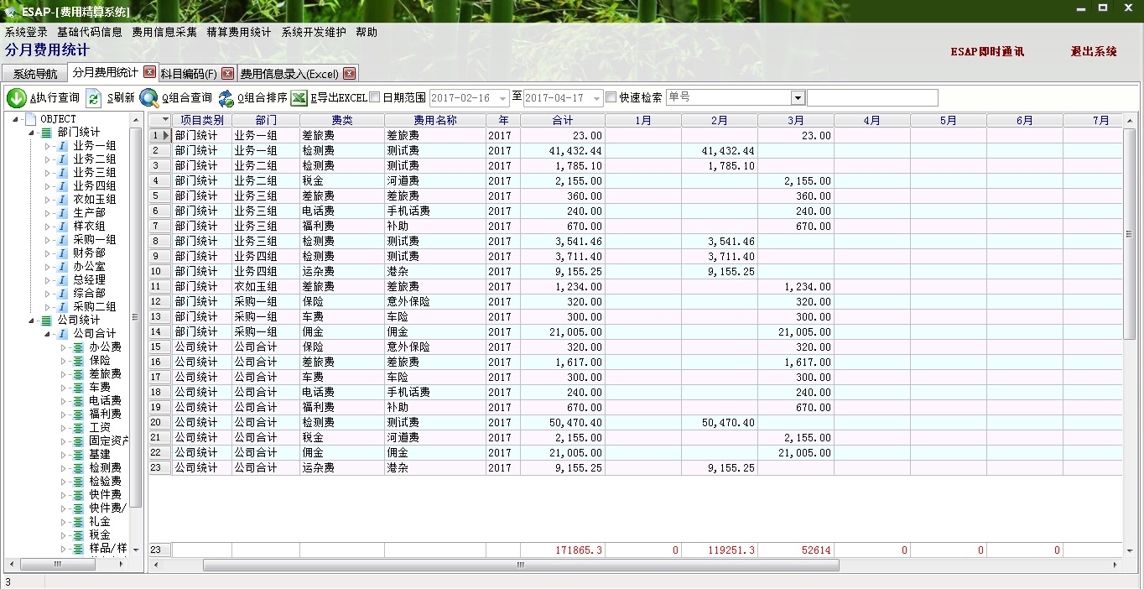Collapse the 部门统计 tree node
The height and width of the screenshot is (589, 1144).
pos(32,133)
